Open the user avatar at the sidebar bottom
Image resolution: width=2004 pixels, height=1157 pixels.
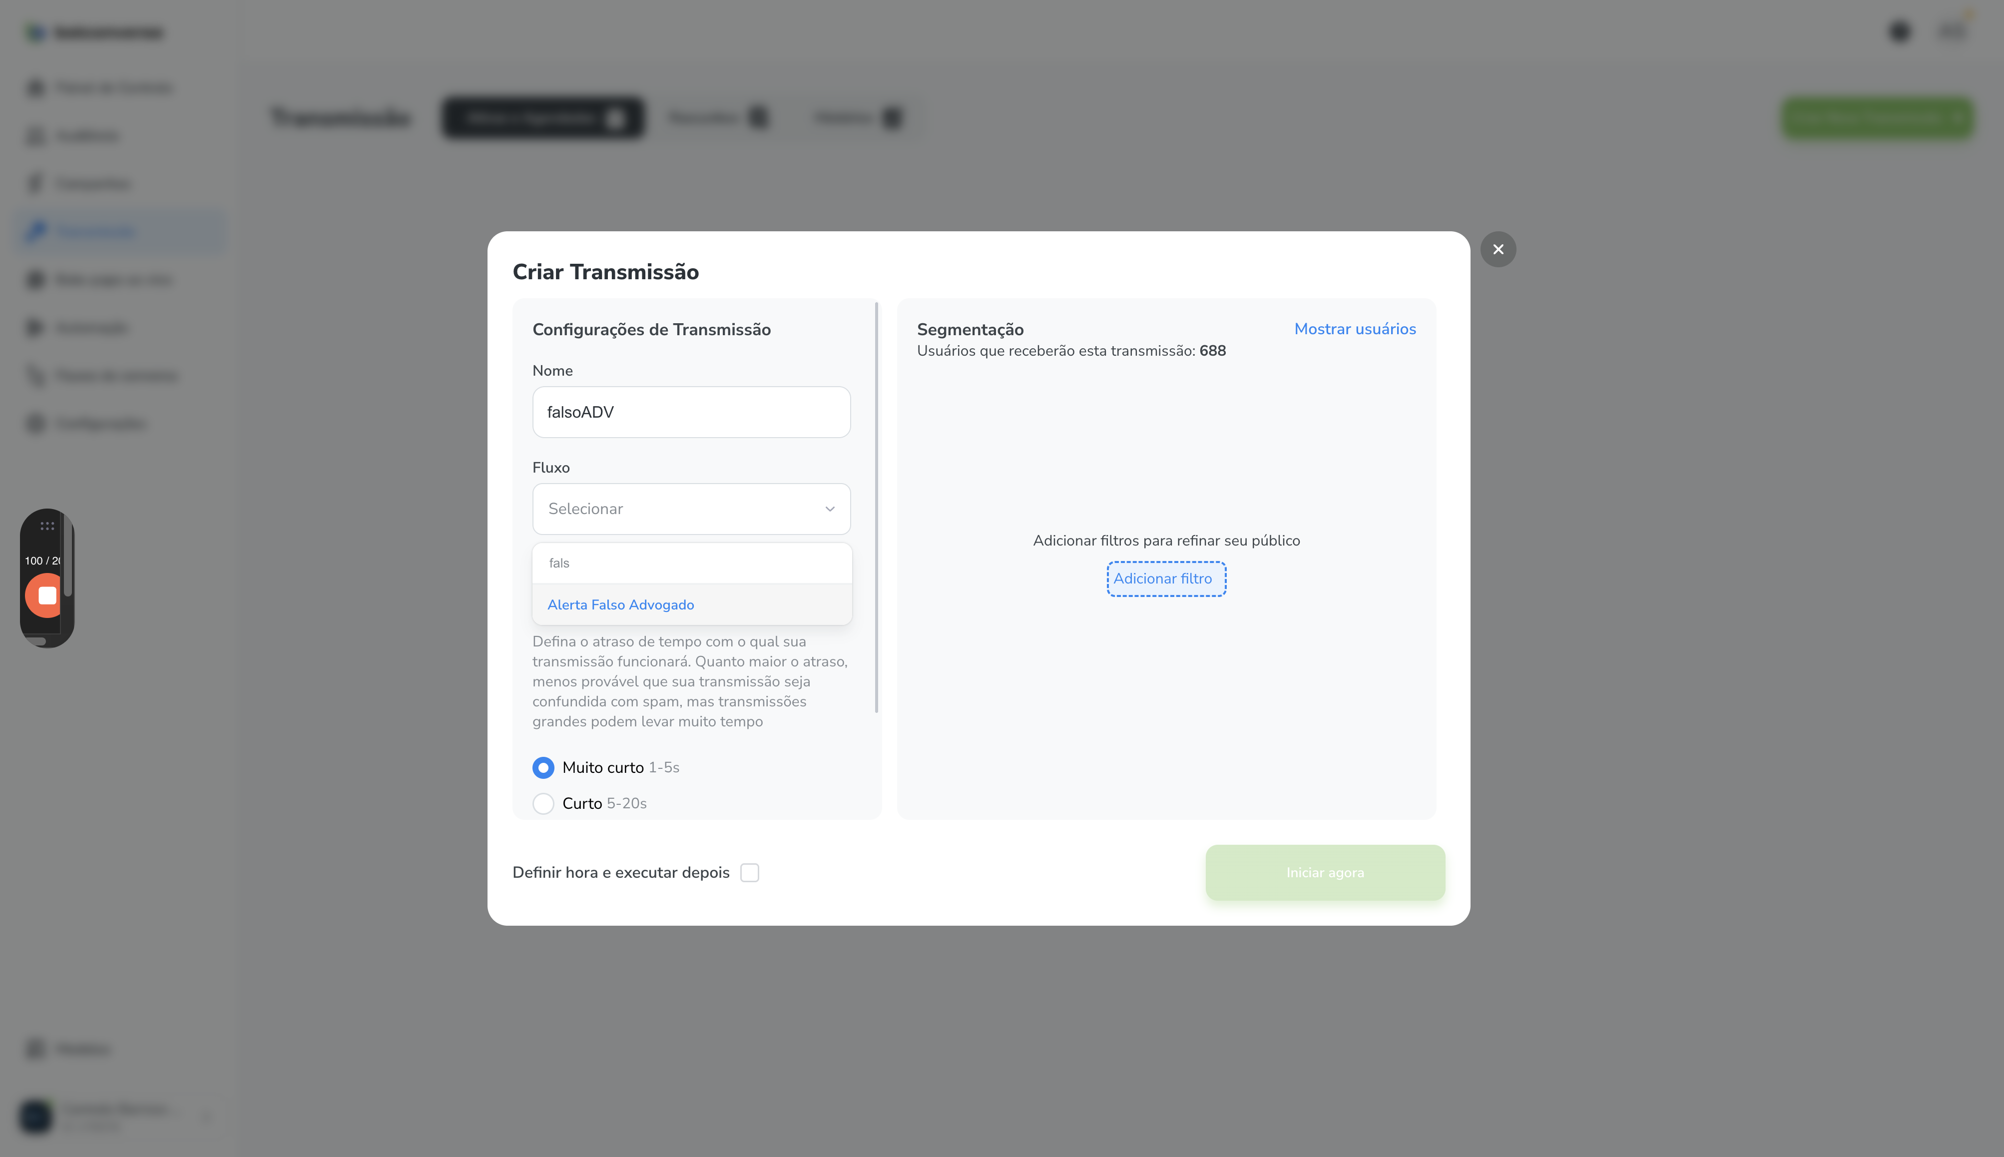click(x=36, y=1116)
